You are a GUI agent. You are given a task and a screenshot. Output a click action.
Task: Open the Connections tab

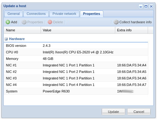coord(36,14)
